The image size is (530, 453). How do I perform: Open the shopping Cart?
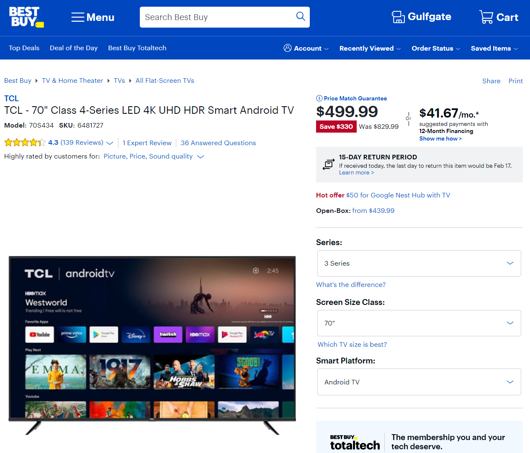click(x=499, y=17)
